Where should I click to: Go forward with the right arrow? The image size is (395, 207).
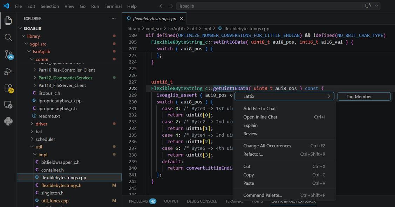tap(171, 6)
